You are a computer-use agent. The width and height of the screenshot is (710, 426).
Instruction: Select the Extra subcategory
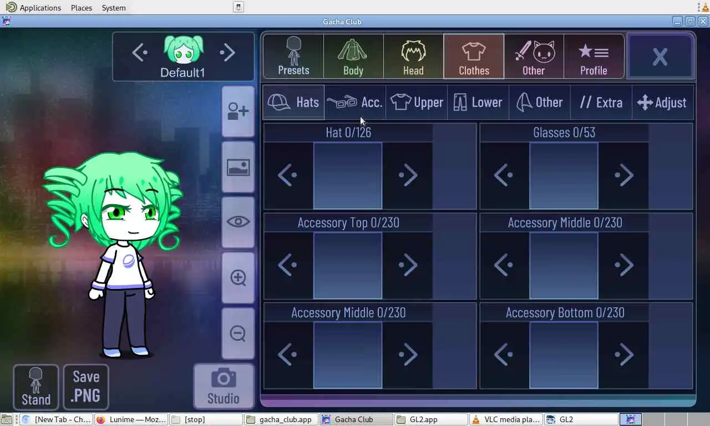tap(601, 102)
